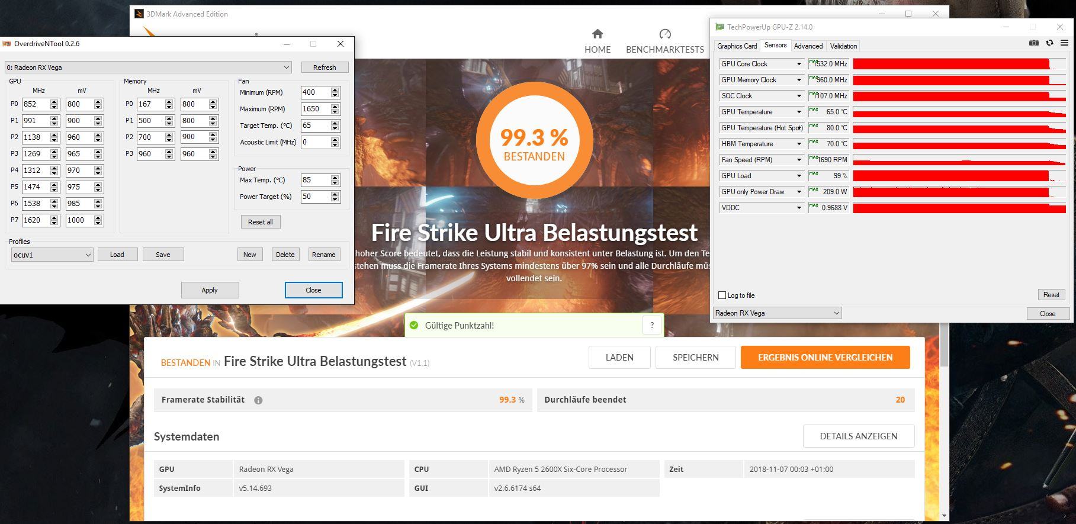
Task: Adjust the Target Temp stepper arrows
Action: [335, 126]
